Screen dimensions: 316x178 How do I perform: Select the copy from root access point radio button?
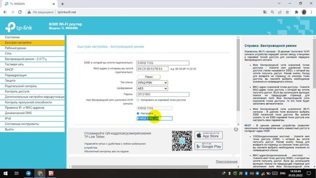tap(138, 100)
